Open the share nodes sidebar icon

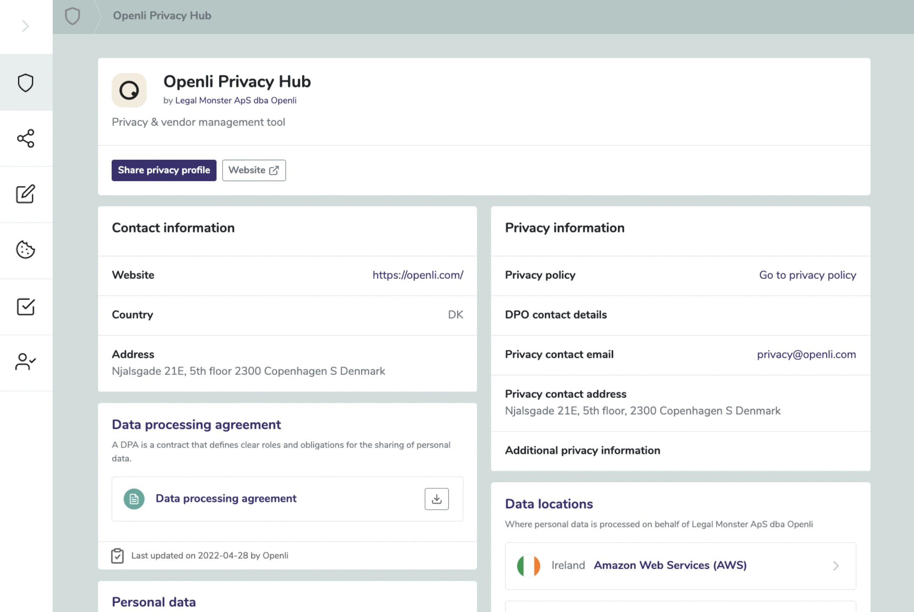point(25,139)
